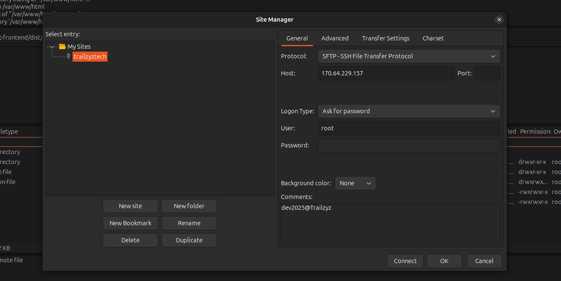Open the Background color dropdown
Viewport: 561px width, 281px height.
(x=356, y=183)
